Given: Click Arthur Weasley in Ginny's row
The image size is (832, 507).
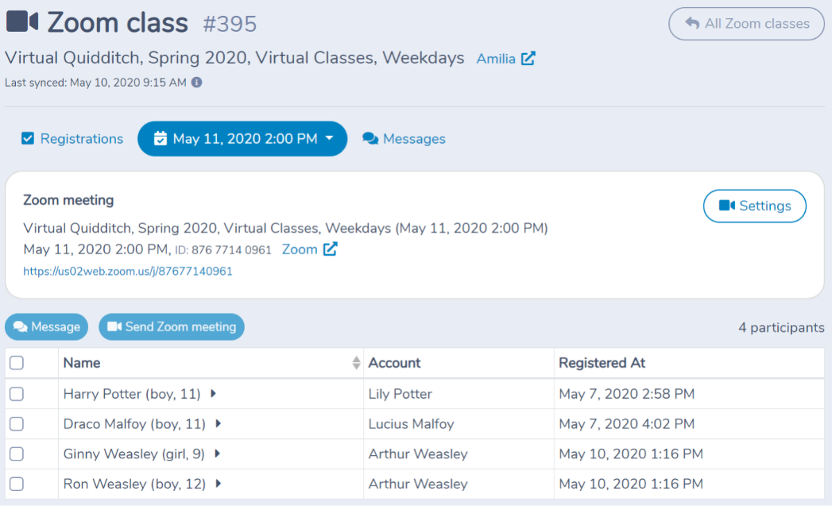Looking at the screenshot, I should 459,454.
